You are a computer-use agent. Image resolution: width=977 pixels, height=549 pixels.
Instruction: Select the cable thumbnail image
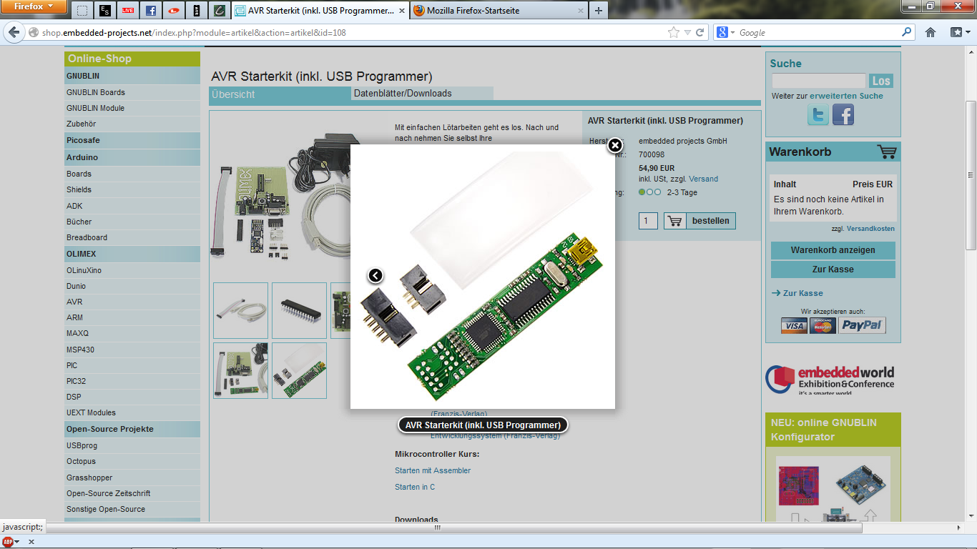tap(240, 310)
